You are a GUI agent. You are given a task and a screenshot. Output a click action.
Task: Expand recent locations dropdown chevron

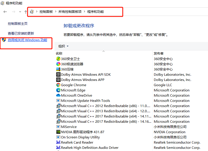[20, 12]
